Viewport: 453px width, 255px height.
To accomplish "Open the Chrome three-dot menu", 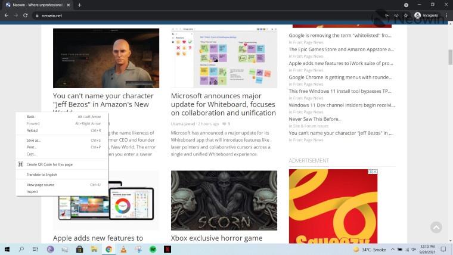I will point(446,15).
